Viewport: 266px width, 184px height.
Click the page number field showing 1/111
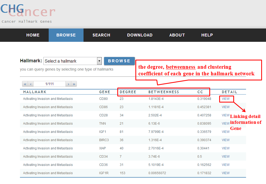(x=49, y=84)
